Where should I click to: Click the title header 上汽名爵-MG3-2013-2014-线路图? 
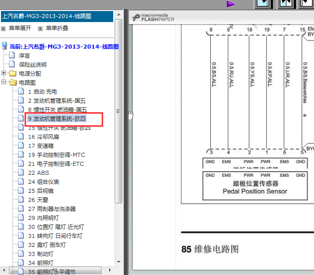[x=57, y=16]
